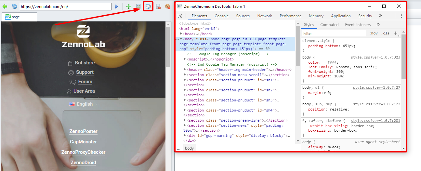The height and width of the screenshot is (171, 421).
Task: Activate the element inspector cursor in DevTools
Action: pos(180,16)
